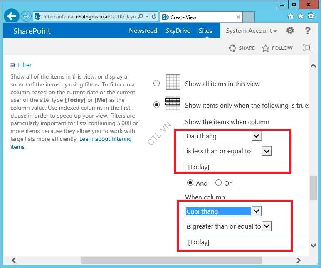Open the Cuoi thang column dropdown

click(256, 211)
